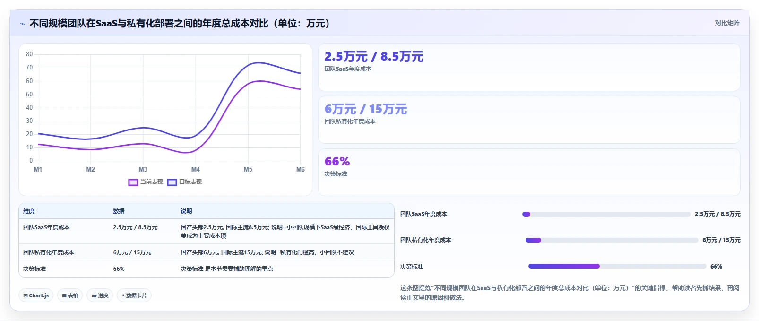Click the 团队私有化年度成本 progress bar
Viewport: 759px width, 321px height.
click(x=612, y=240)
